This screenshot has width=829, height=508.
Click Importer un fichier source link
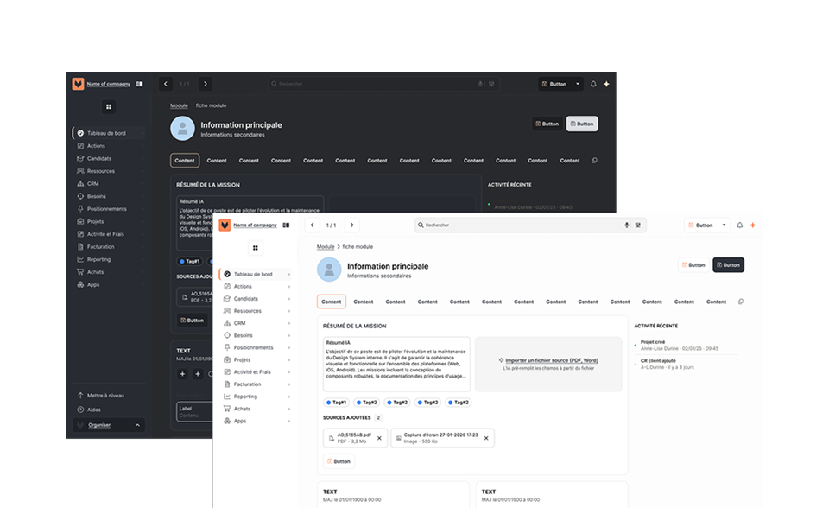(x=552, y=360)
